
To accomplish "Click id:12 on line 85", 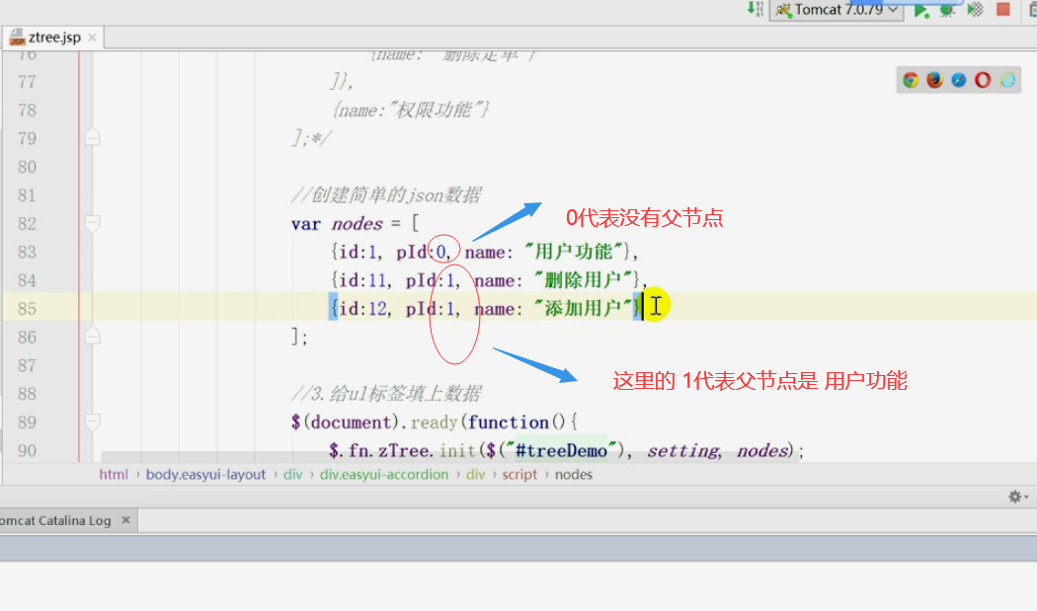I will [362, 309].
